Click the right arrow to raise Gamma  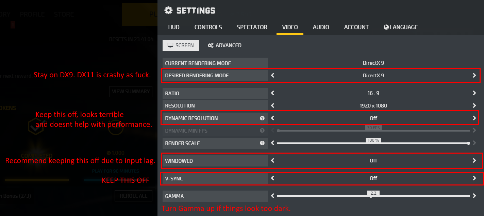(x=474, y=196)
